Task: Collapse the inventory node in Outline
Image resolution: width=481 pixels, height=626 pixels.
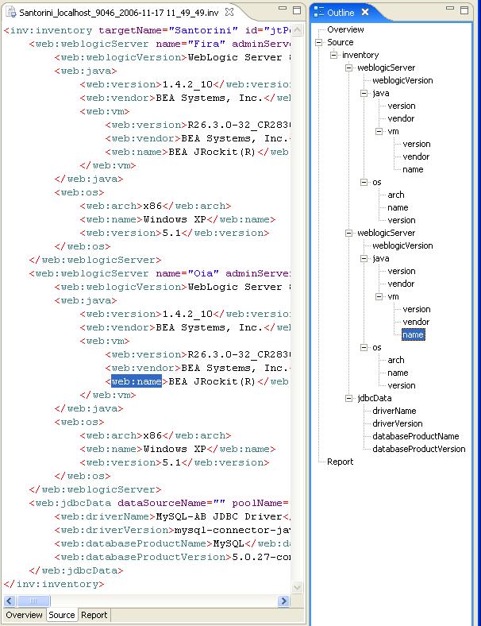Action: (334, 55)
